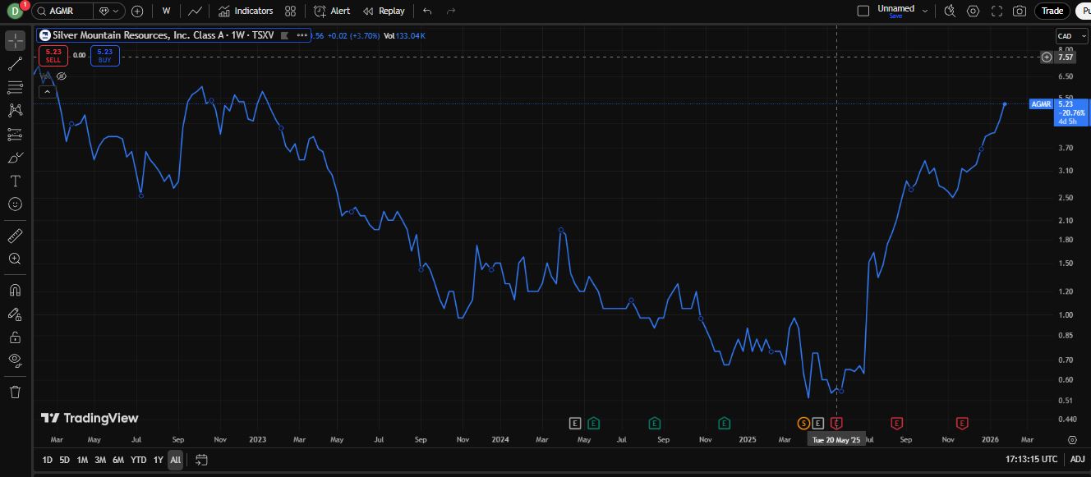
Task: Select the brush drawing tool
Action: click(15, 157)
